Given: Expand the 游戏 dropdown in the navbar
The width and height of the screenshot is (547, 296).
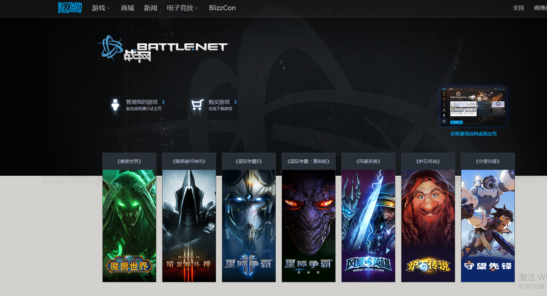Looking at the screenshot, I should [101, 8].
